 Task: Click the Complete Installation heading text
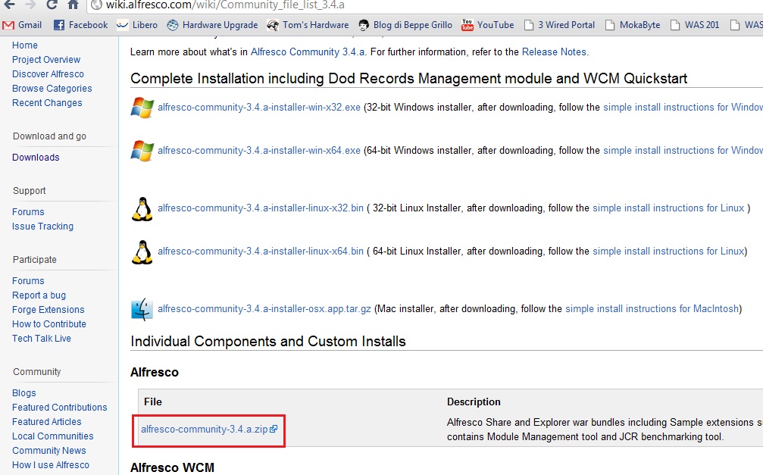point(408,78)
